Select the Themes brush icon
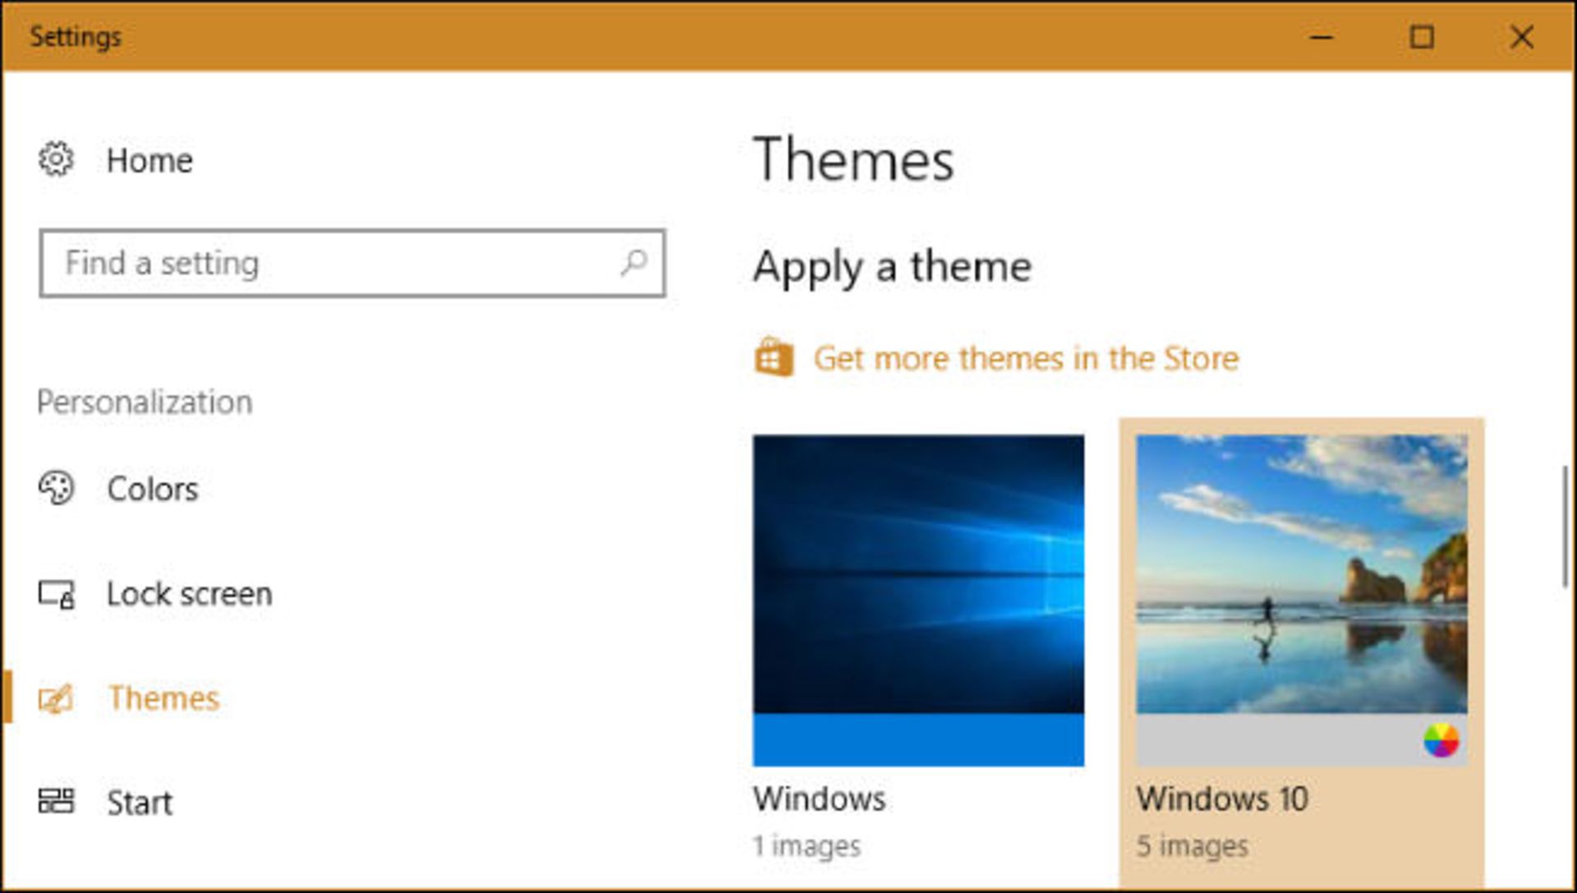Screen dimensions: 1577x893 54,698
